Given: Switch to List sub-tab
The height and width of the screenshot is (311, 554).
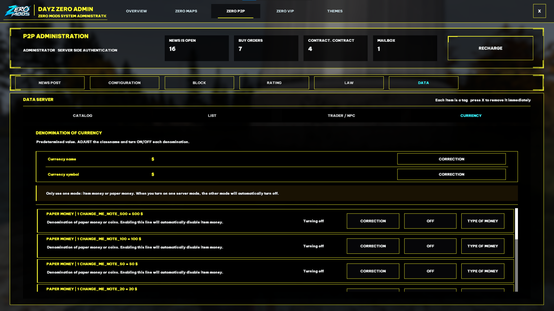Looking at the screenshot, I should coord(212,116).
